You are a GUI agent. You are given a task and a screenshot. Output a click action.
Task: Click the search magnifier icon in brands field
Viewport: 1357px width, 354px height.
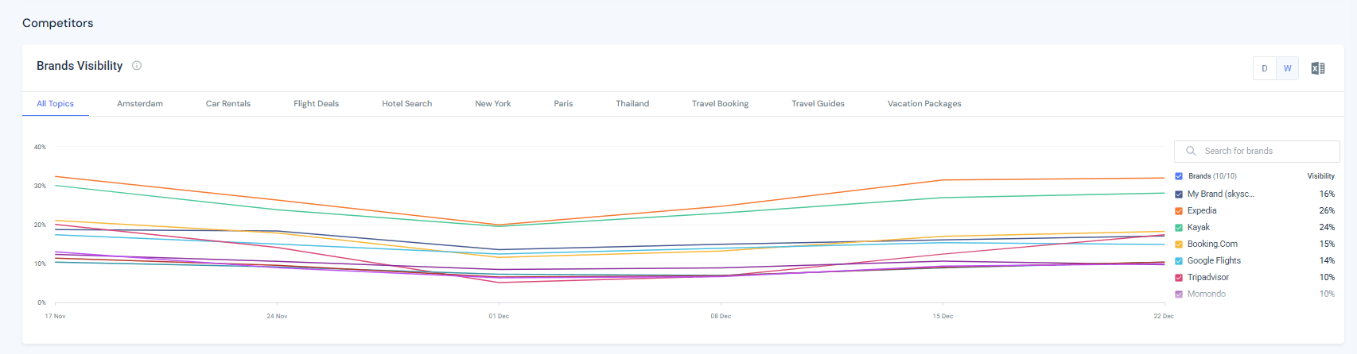(1191, 151)
